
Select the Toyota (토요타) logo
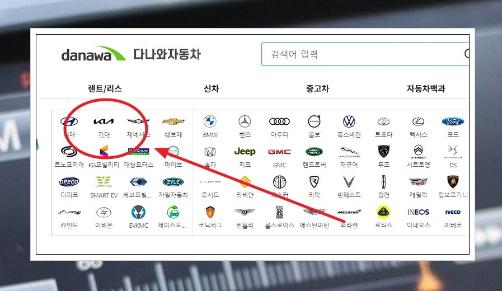[x=383, y=121]
